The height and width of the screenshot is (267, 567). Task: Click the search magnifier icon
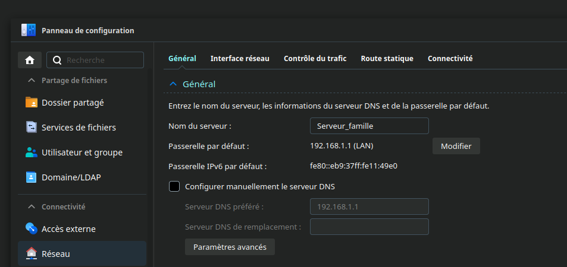coord(57,60)
